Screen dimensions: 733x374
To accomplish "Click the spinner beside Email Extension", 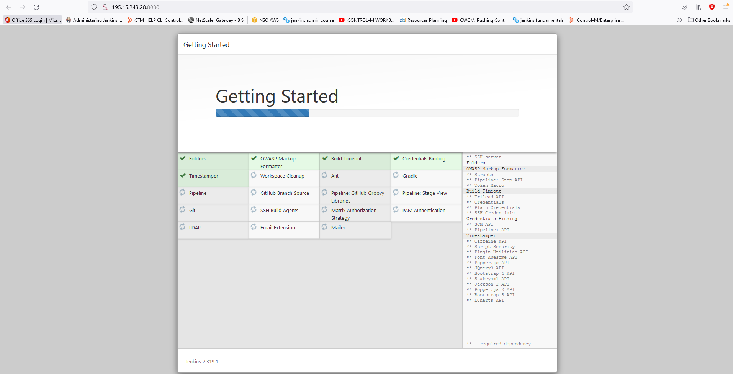I will pos(254,227).
